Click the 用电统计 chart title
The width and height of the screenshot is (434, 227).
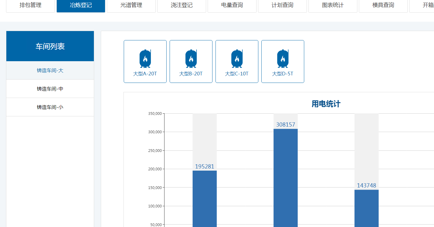(326, 104)
